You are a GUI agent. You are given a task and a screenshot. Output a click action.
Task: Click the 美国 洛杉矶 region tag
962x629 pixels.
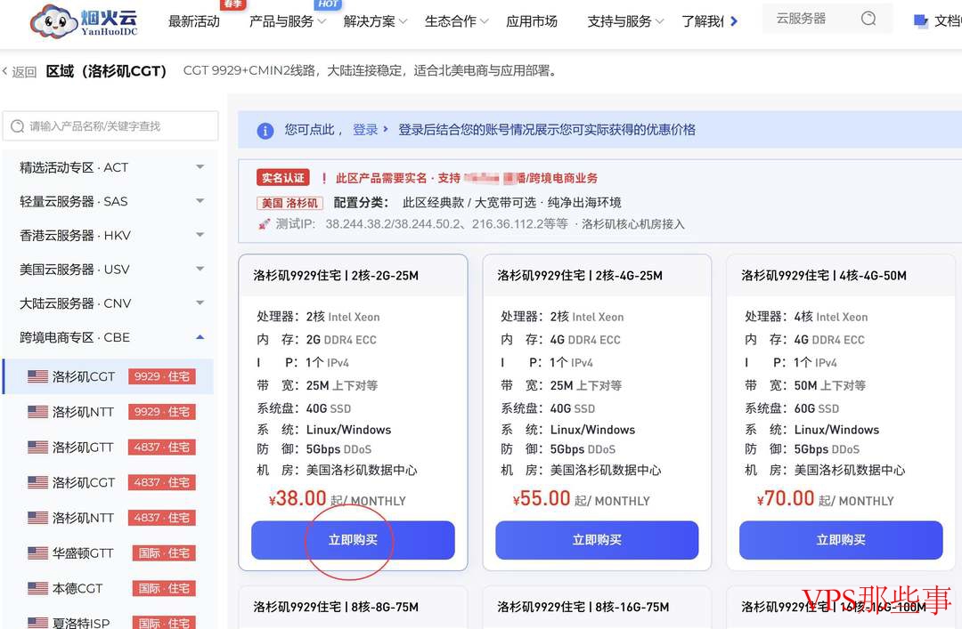click(x=289, y=203)
